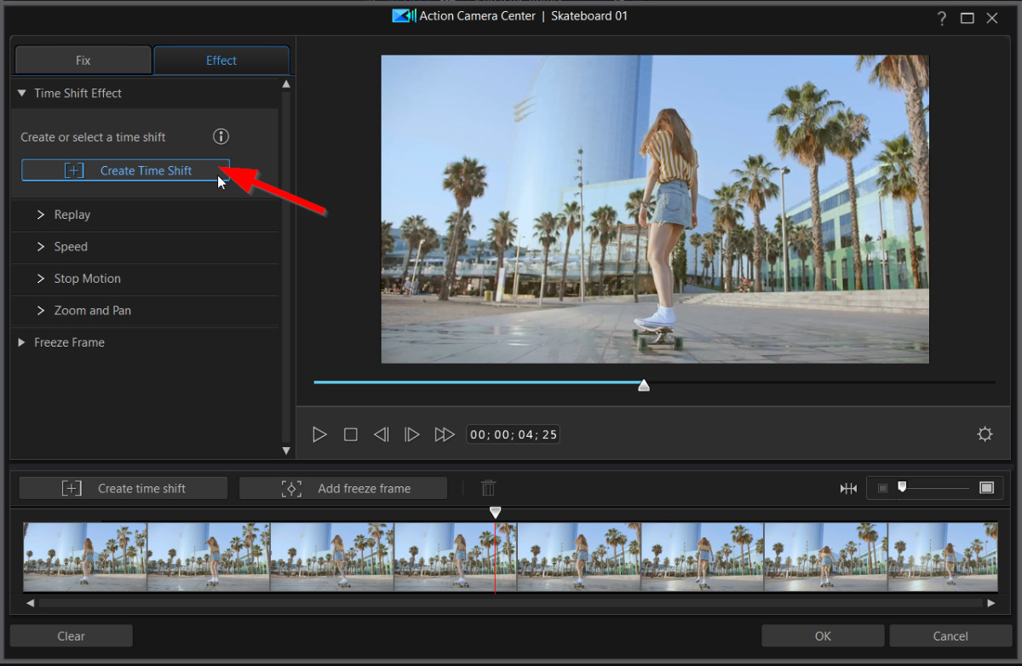Click the timeline playhead marker
This screenshot has height=666, width=1022.
(495, 512)
